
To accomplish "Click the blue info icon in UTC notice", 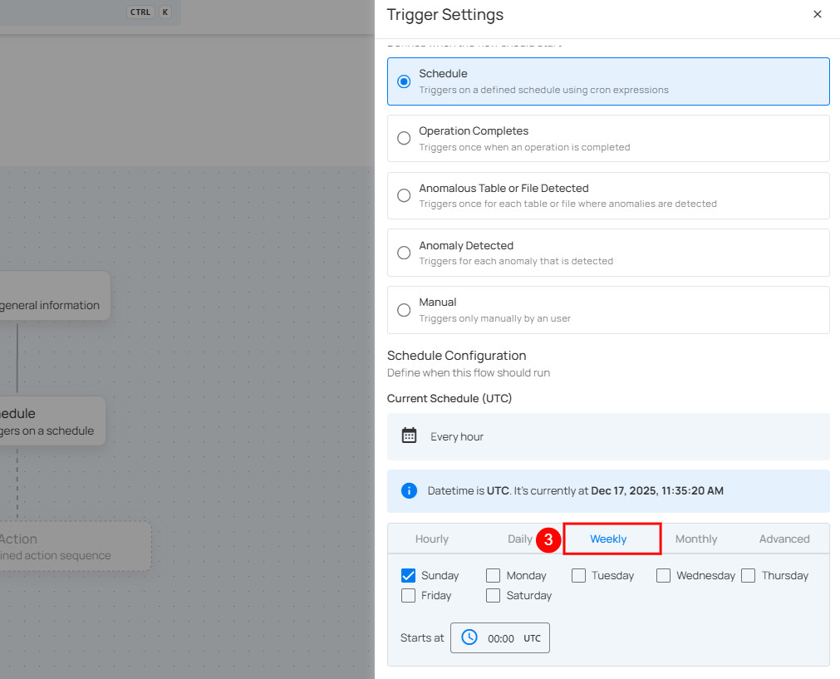I will tap(409, 491).
